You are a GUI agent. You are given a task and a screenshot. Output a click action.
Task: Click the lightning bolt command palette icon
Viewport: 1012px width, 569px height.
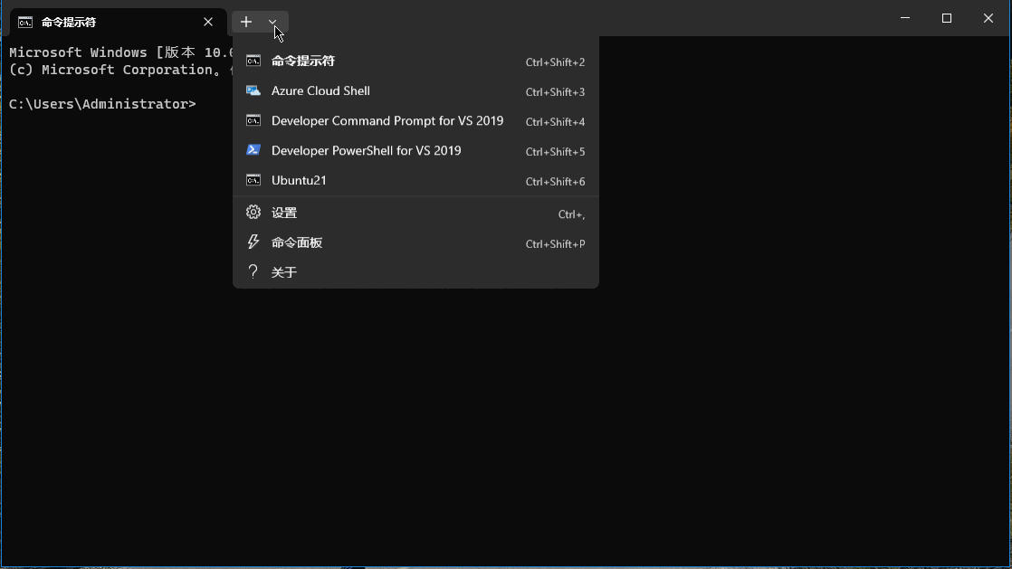[x=253, y=242]
